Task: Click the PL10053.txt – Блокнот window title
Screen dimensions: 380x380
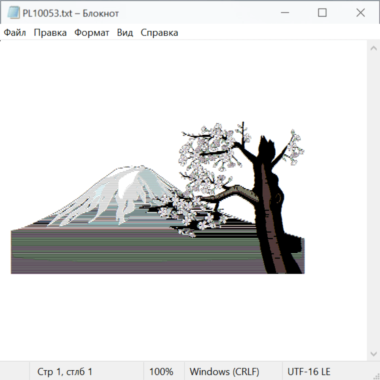Action: [71, 13]
